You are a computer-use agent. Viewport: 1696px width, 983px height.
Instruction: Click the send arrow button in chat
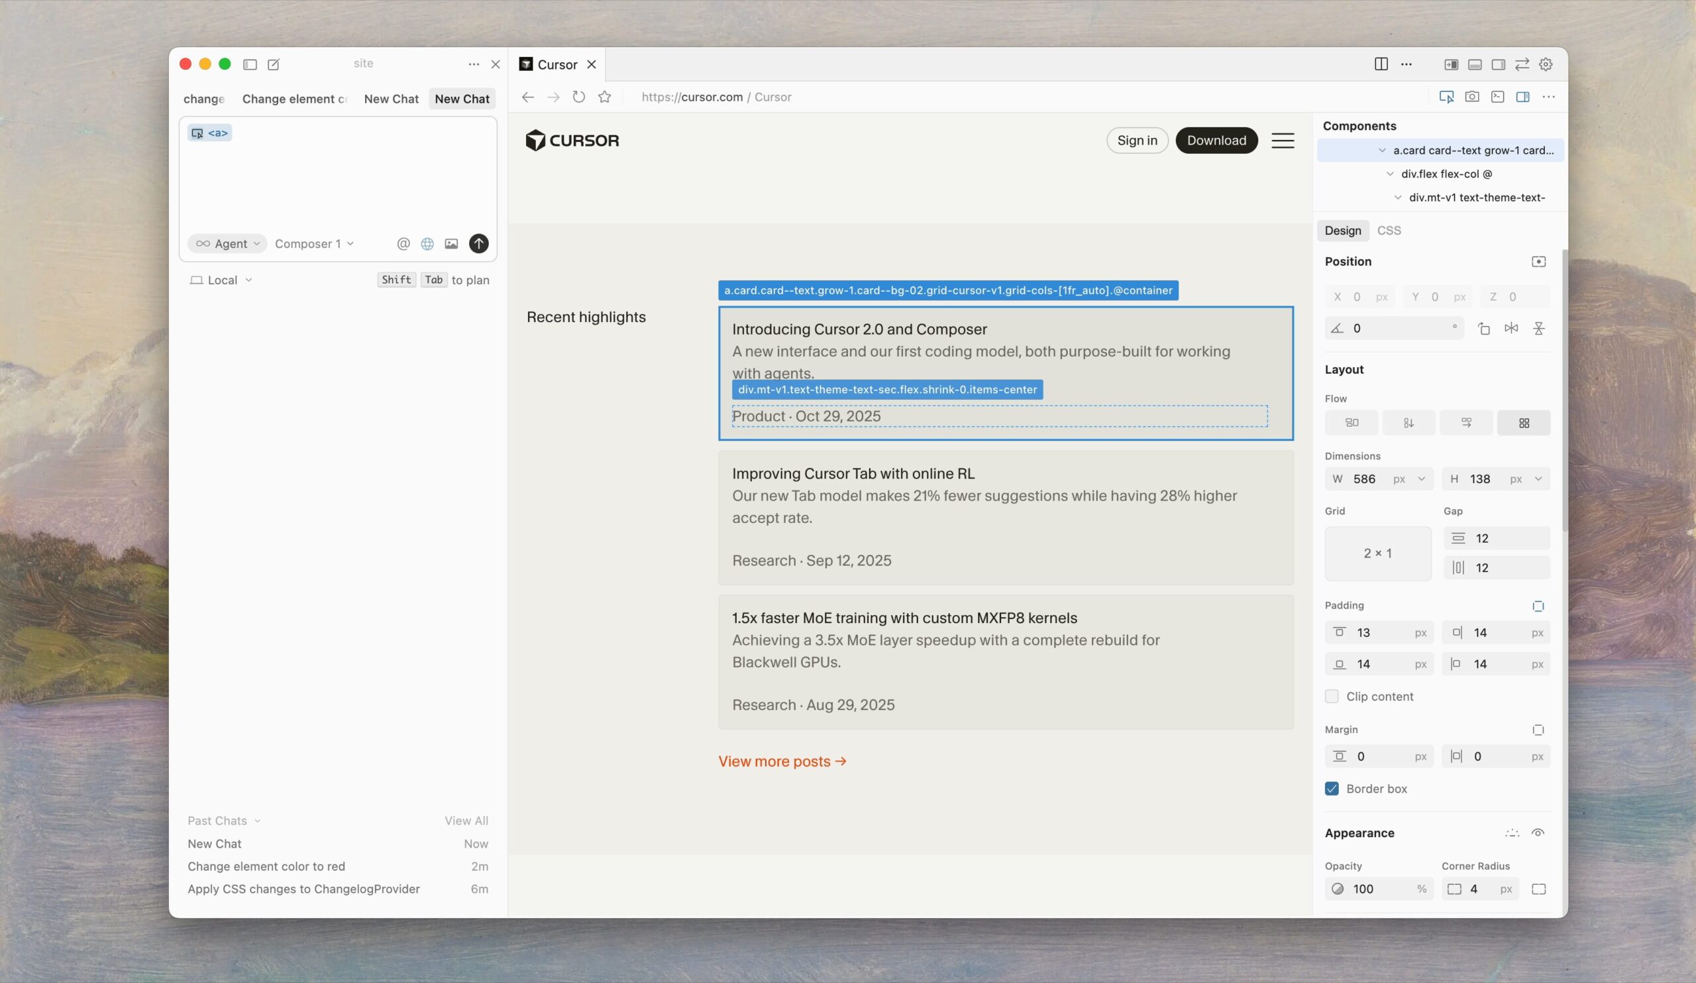tap(478, 244)
